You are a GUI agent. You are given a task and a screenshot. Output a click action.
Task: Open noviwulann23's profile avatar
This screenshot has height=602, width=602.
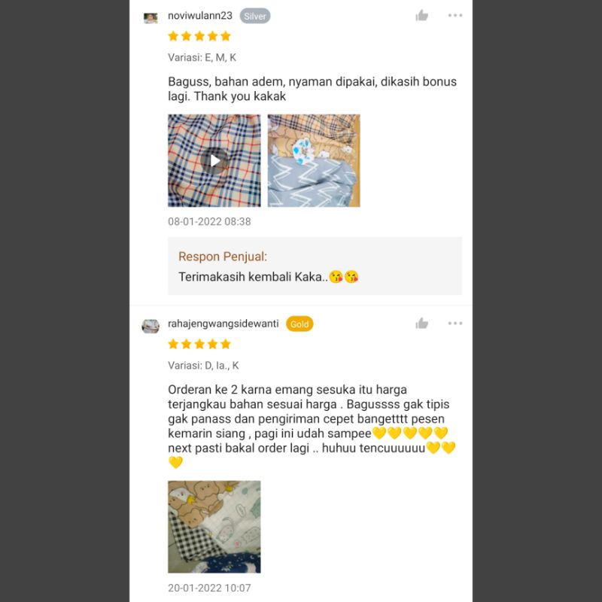(150, 18)
